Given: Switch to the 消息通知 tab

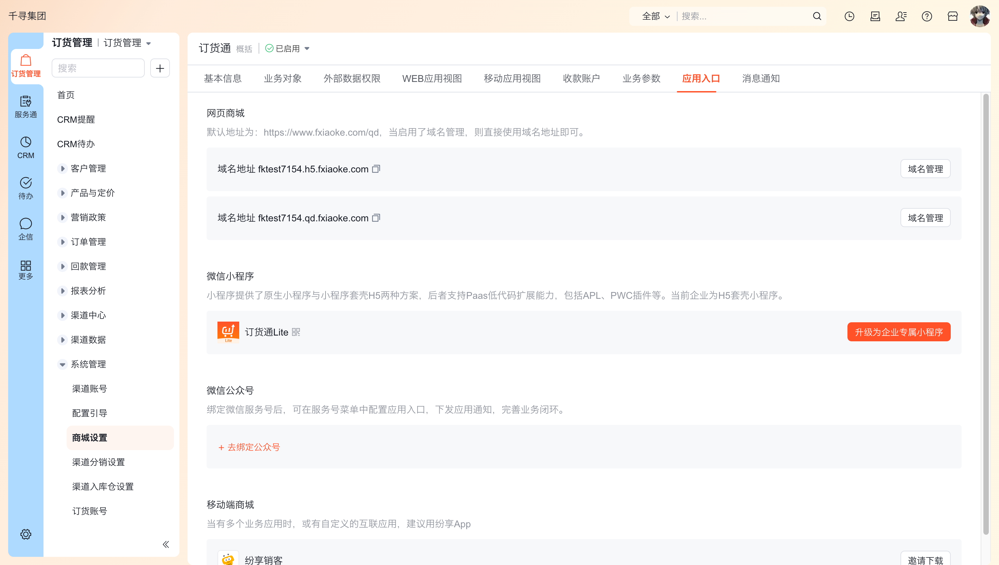Looking at the screenshot, I should click(760, 79).
